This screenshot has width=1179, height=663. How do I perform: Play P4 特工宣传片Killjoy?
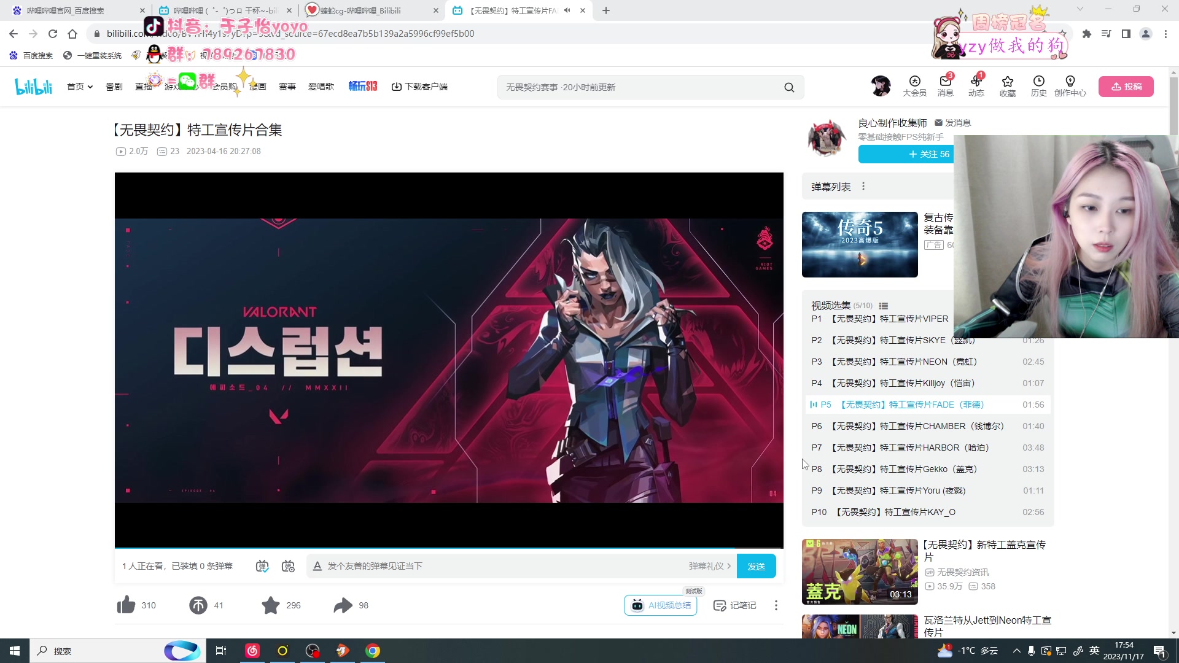[928, 383]
